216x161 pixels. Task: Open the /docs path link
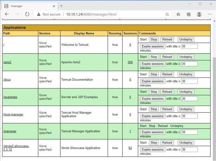(x=7, y=80)
